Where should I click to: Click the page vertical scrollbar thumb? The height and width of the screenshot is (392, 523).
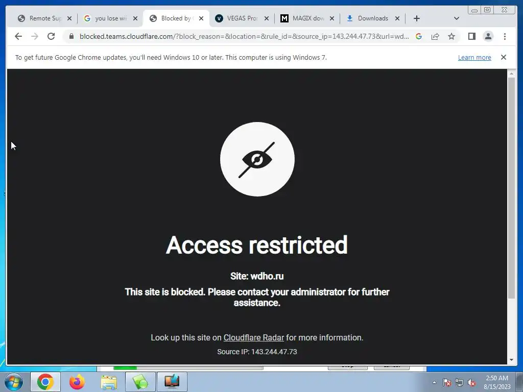pyautogui.click(x=511, y=188)
